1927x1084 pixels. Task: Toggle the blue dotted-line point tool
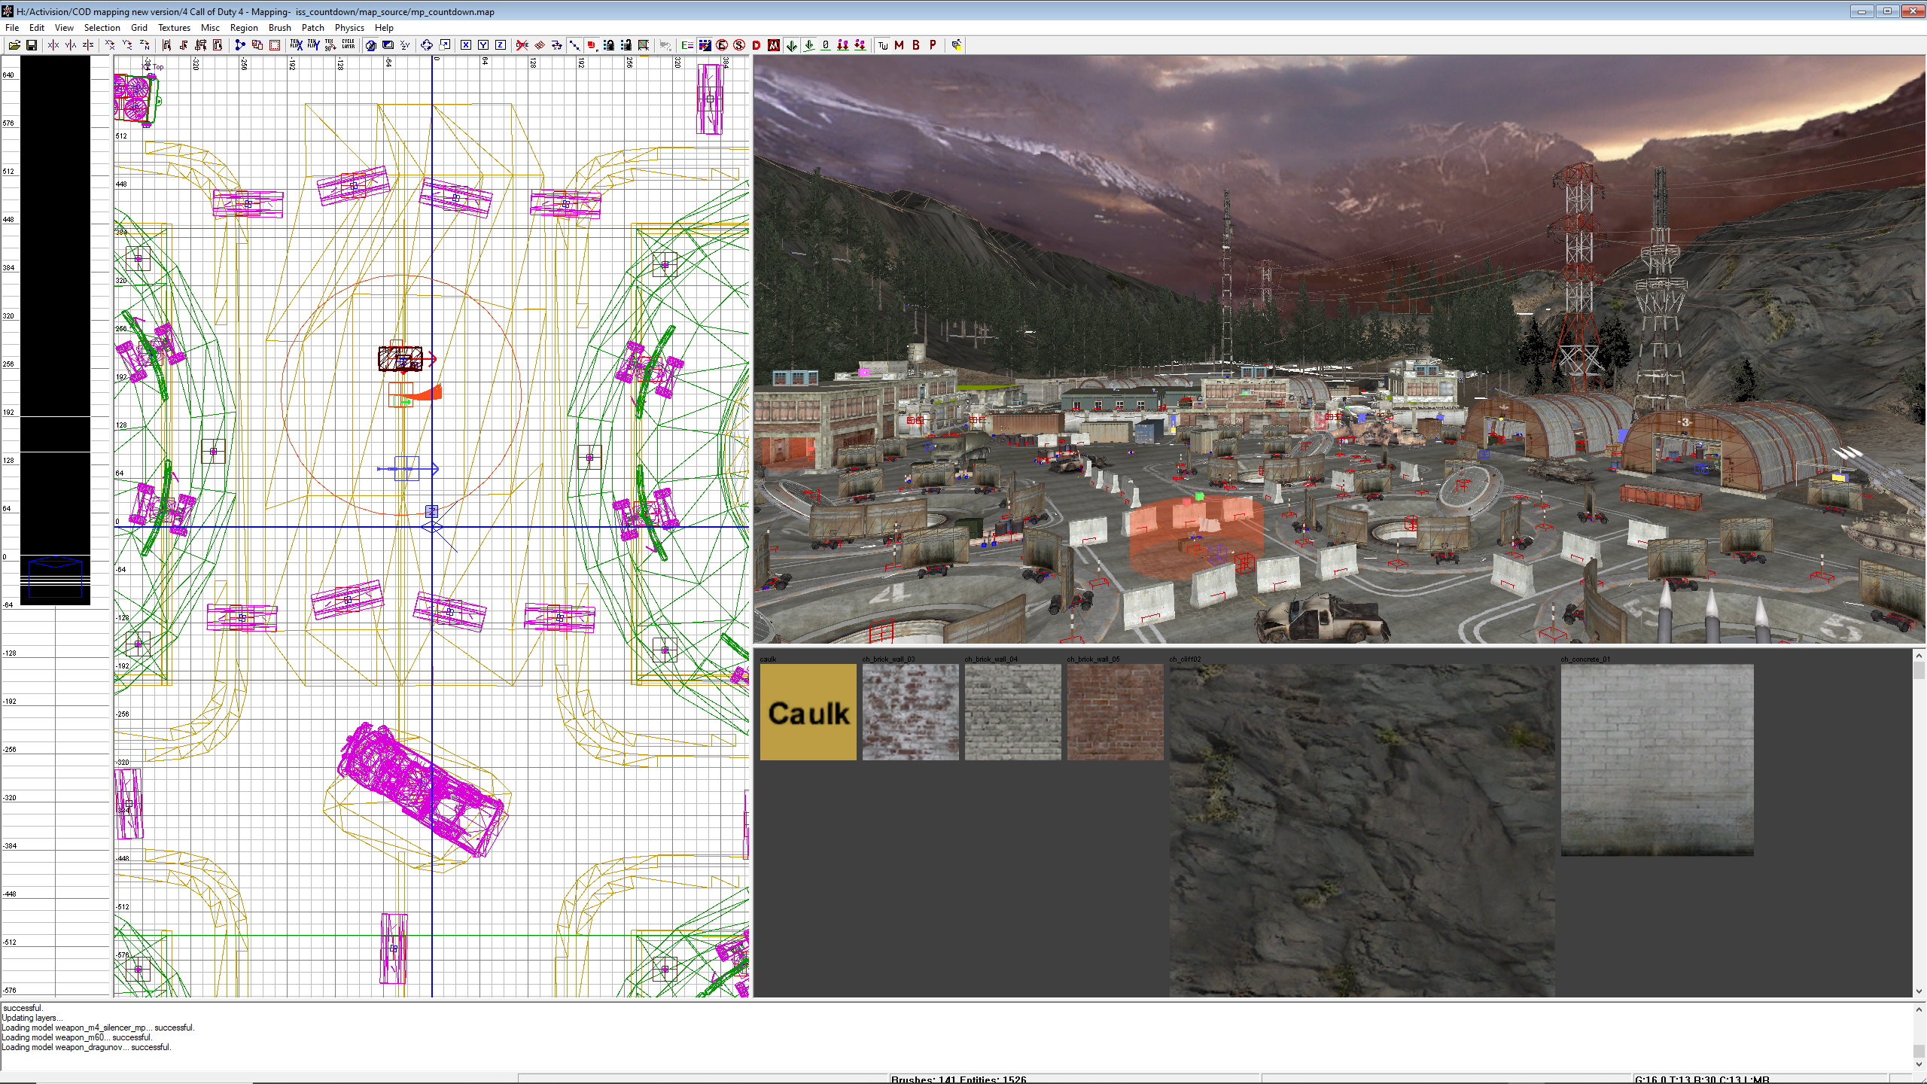point(574,45)
